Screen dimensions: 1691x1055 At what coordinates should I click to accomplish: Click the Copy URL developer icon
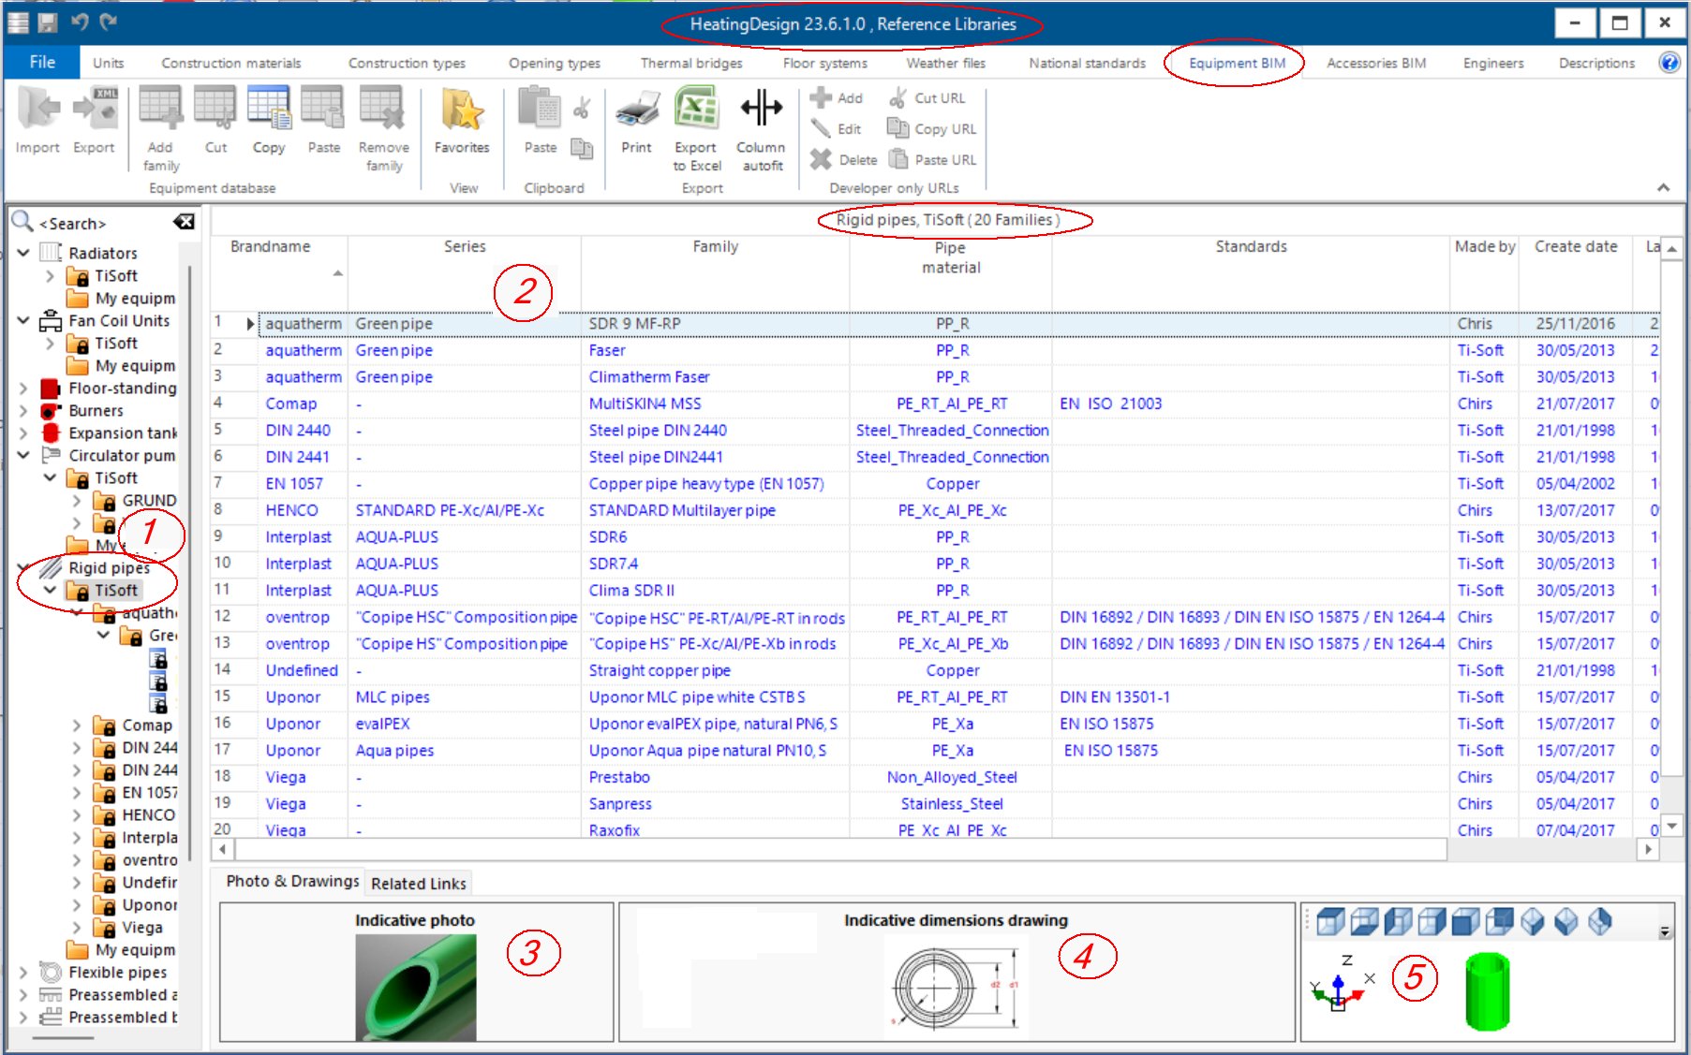(929, 129)
